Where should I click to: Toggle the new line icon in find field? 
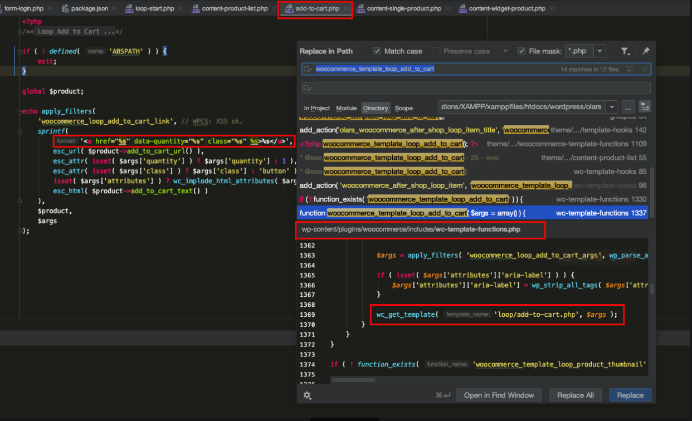(x=630, y=70)
